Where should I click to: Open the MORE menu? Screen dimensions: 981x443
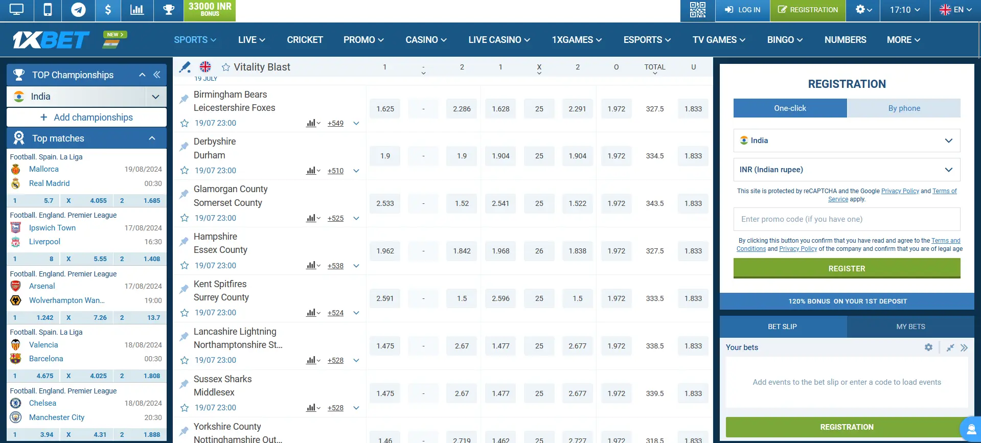coord(903,40)
